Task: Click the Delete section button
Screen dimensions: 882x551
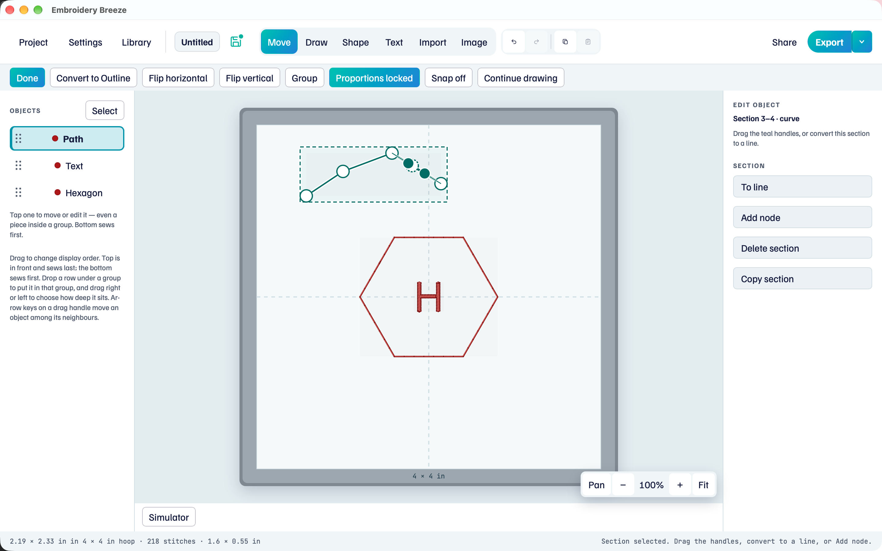Action: [x=802, y=248]
